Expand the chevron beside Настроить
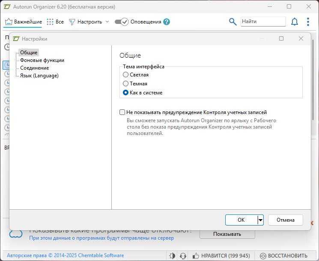The width and height of the screenshot is (319, 261). click(x=107, y=22)
